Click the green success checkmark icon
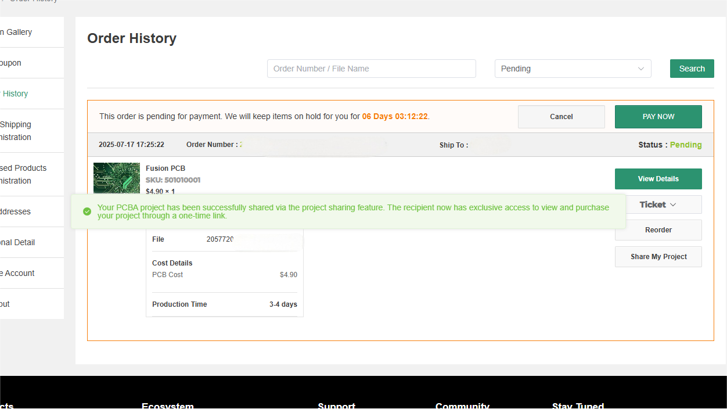This screenshot has height=409, width=727. 87,211
